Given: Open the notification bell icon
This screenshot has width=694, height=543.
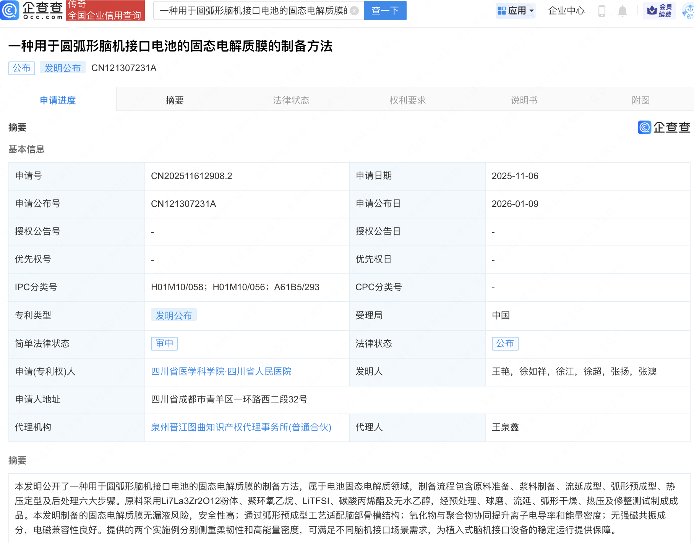Looking at the screenshot, I should (x=622, y=10).
